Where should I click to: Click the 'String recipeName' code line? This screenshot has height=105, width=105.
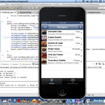coord(24,26)
